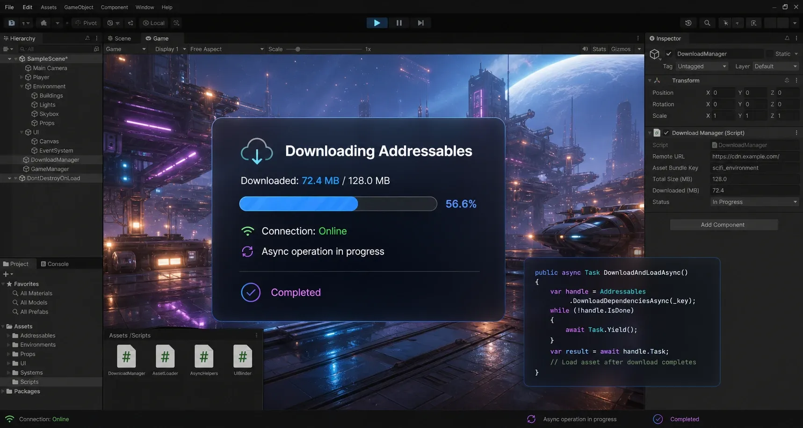Click the Transform preset settings icon
The width and height of the screenshot is (803, 428).
click(x=787, y=80)
